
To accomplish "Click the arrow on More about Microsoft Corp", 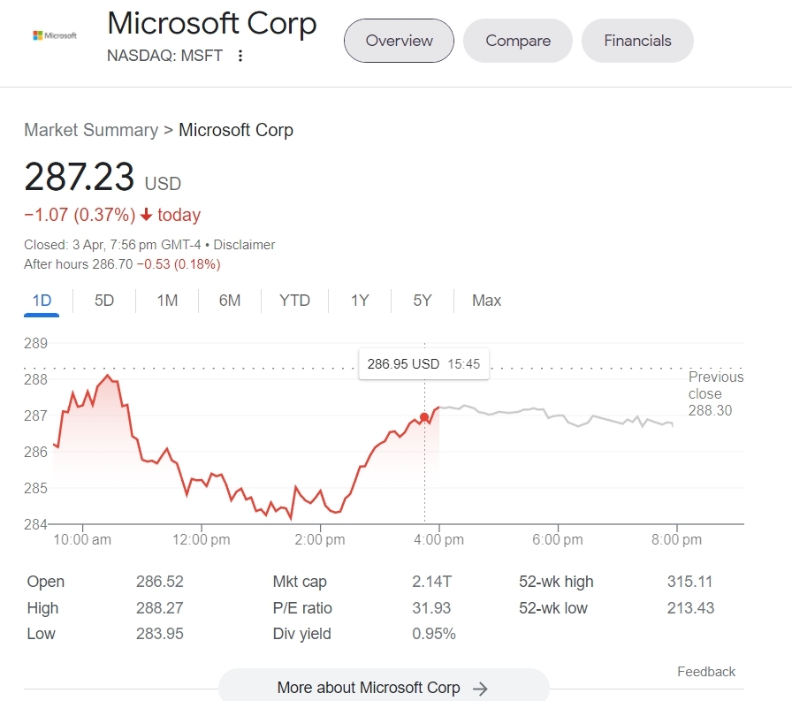I will tap(480, 688).
